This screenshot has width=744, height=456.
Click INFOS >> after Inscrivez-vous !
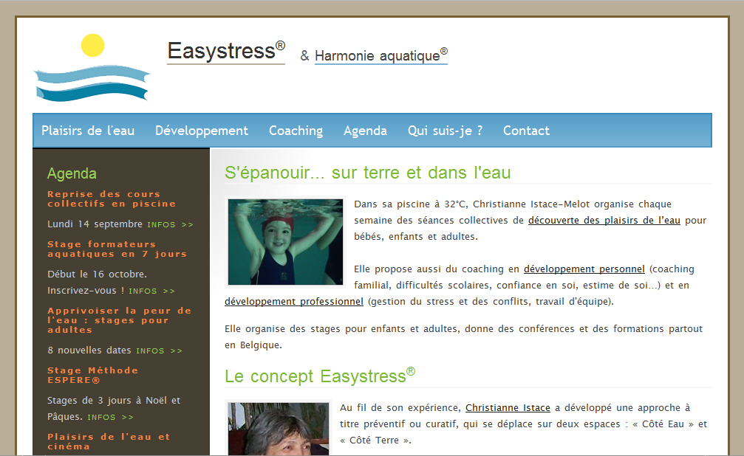click(x=152, y=291)
